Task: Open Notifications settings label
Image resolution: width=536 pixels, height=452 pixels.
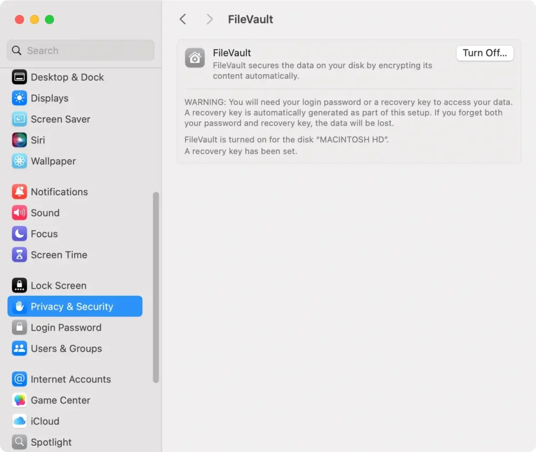Action: 60,191
